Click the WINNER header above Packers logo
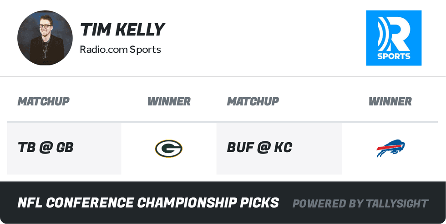The image size is (446, 224). 169,101
